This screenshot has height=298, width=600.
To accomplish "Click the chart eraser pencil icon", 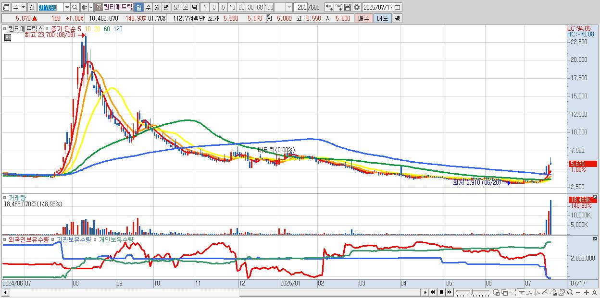I will [546, 293].
